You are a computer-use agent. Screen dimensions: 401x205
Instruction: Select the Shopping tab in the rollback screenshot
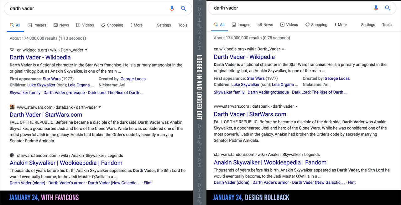pyautogui.click(x=316, y=25)
